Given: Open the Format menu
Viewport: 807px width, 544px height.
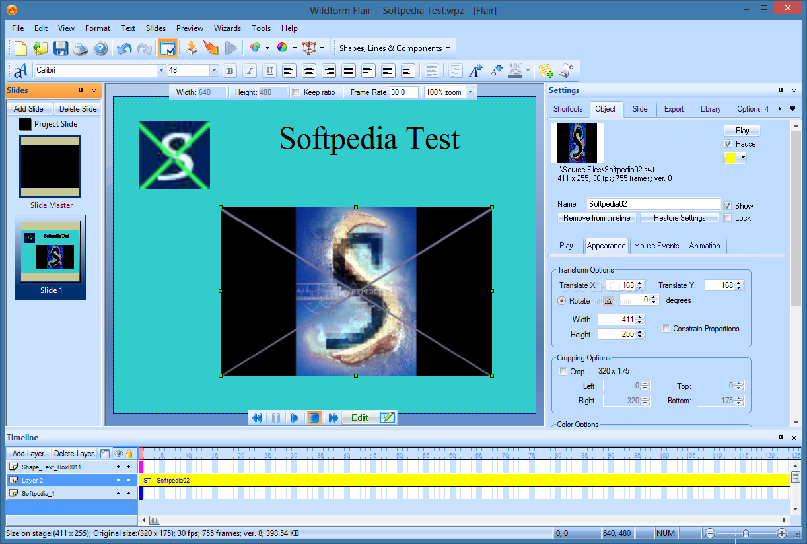Looking at the screenshot, I should pos(98,28).
